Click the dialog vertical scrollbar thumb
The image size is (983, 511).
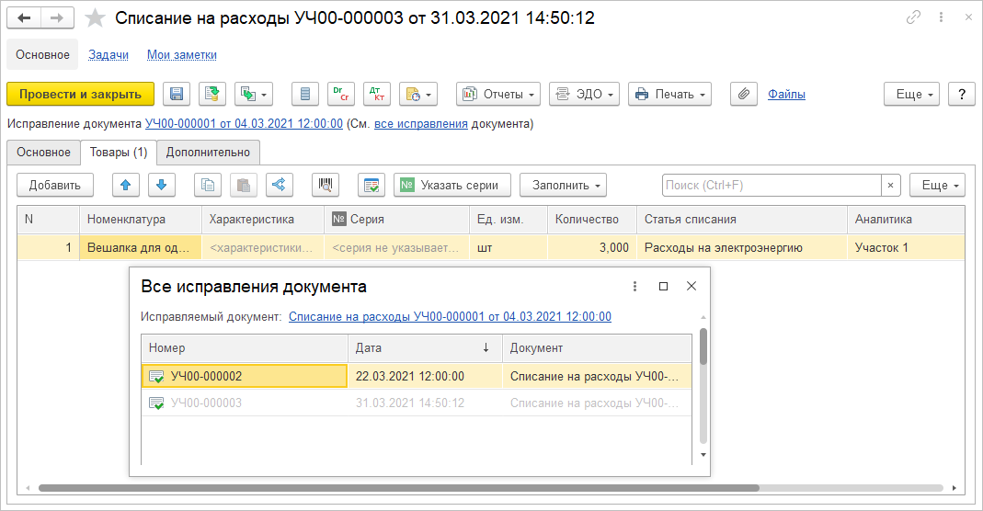703,346
